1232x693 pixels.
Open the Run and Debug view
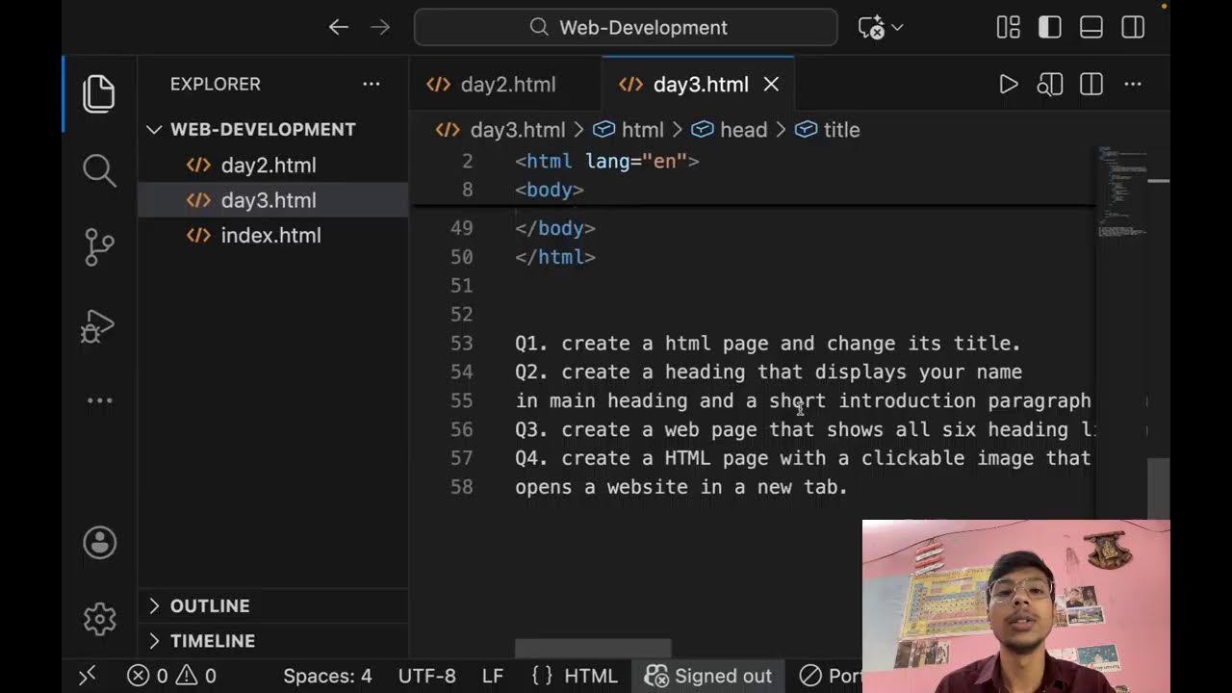[x=99, y=325]
